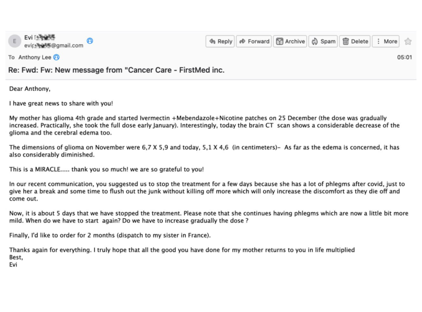This screenshot has height=312, width=422.
Task: Mark this email as Spam
Action: coord(324,41)
